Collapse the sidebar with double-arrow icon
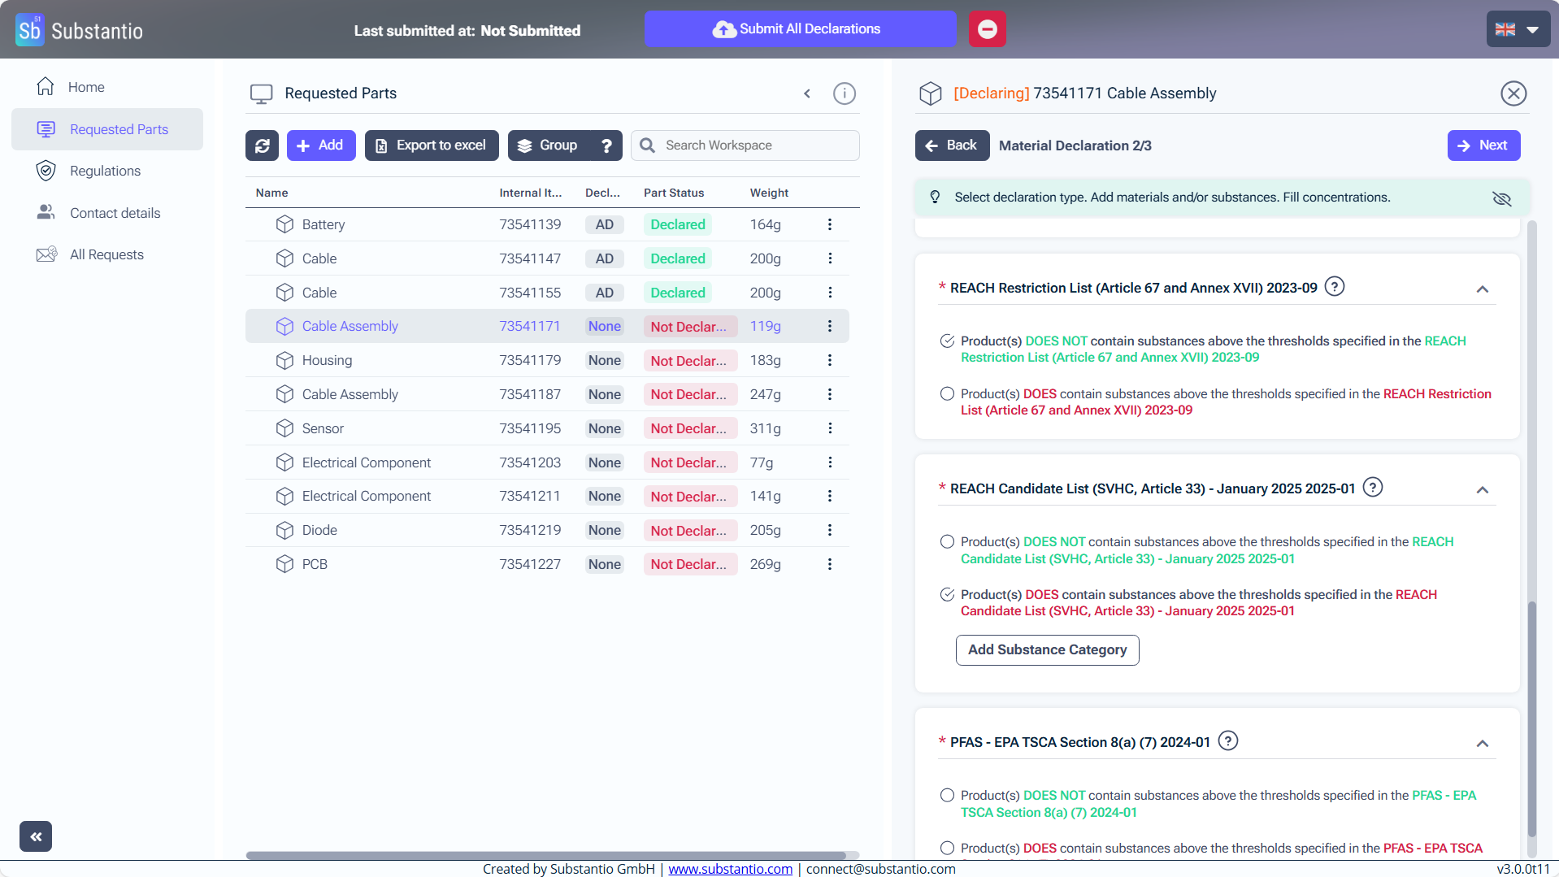The width and height of the screenshot is (1559, 877). 36,836
